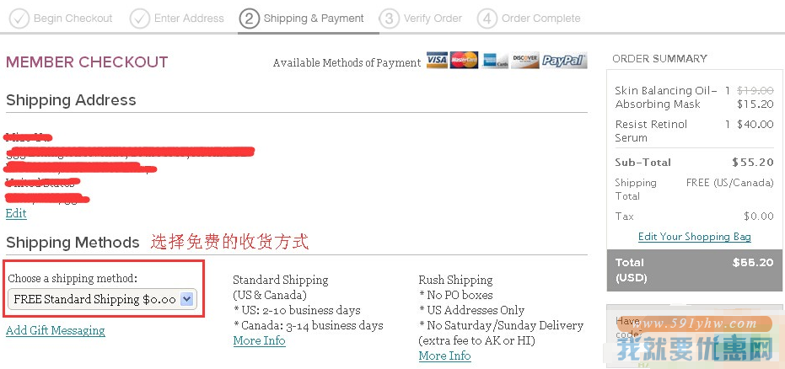This screenshot has width=785, height=369.
Task: Click the step 3 circle icon
Action: click(389, 19)
